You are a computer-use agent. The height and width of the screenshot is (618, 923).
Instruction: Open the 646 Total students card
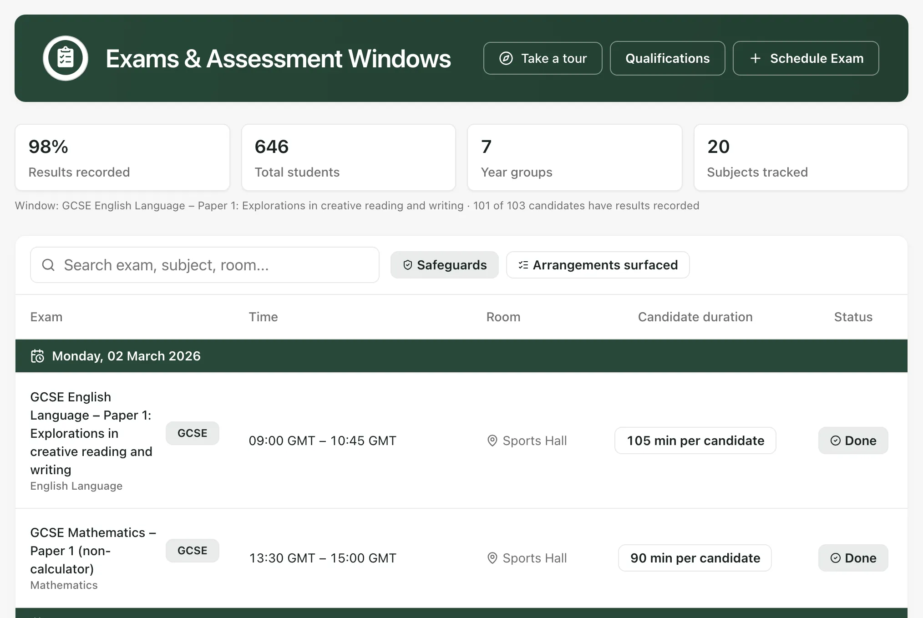pyautogui.click(x=349, y=157)
